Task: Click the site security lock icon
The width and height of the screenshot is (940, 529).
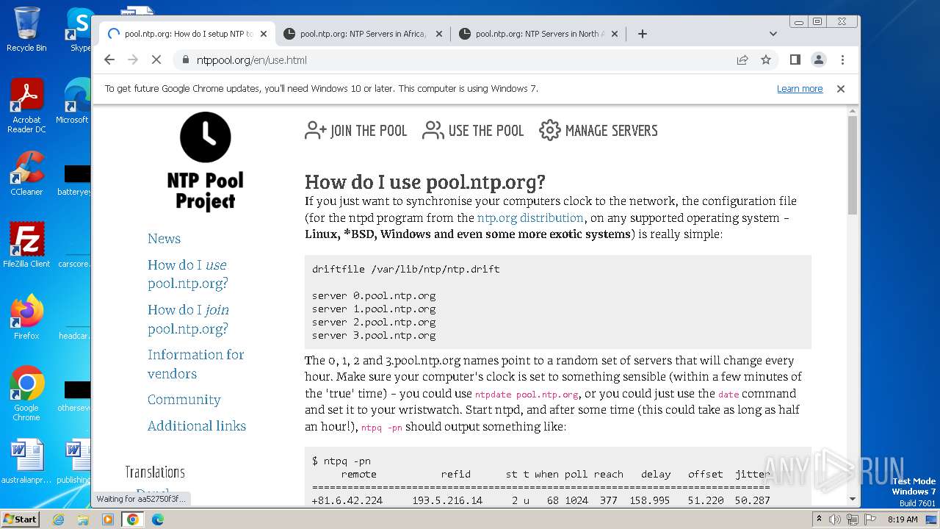Action: [x=184, y=60]
